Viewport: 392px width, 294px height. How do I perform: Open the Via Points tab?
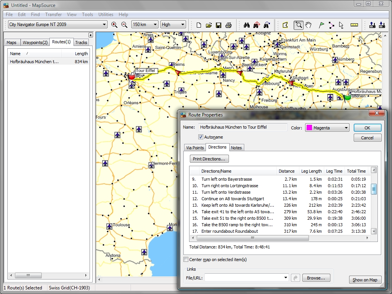click(195, 148)
